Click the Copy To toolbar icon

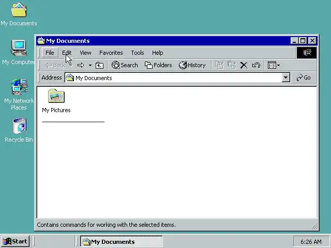click(x=232, y=65)
